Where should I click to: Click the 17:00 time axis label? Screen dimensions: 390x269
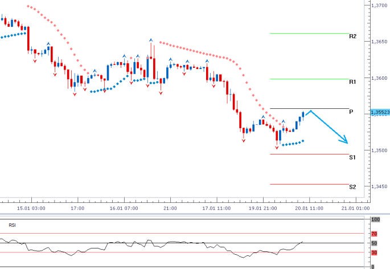coord(77,208)
